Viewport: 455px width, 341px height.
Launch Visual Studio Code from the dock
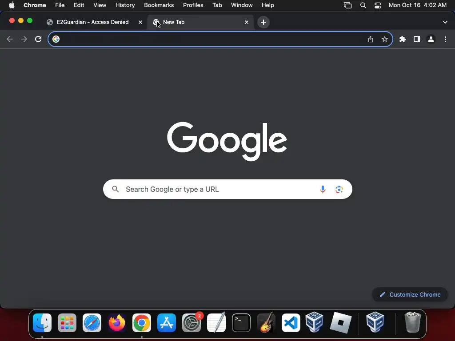291,323
